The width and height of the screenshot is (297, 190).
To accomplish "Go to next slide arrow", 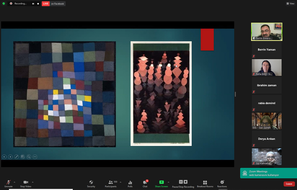I will [10, 157].
